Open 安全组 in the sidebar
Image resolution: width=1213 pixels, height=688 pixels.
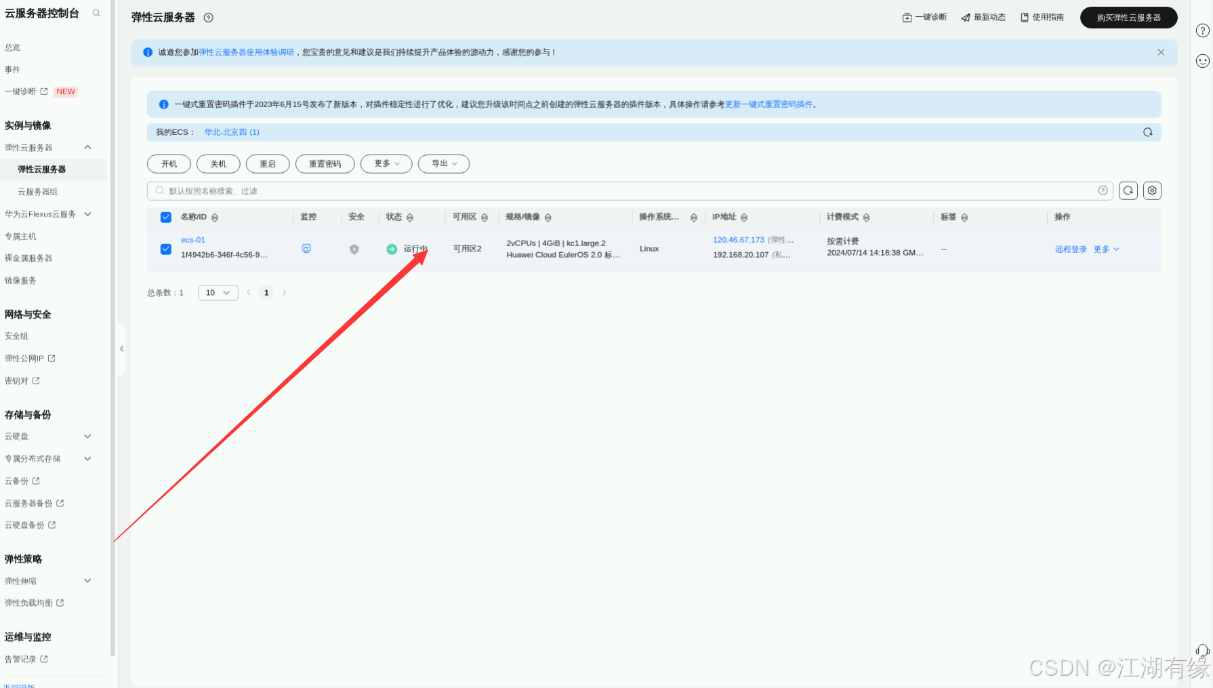pyautogui.click(x=16, y=336)
